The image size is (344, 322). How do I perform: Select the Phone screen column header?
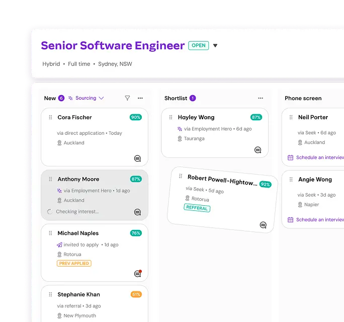pos(303,98)
